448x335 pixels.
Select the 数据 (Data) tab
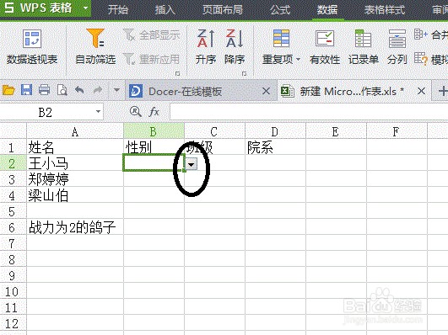327,10
